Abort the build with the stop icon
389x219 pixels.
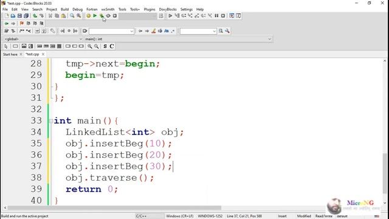[115, 16]
